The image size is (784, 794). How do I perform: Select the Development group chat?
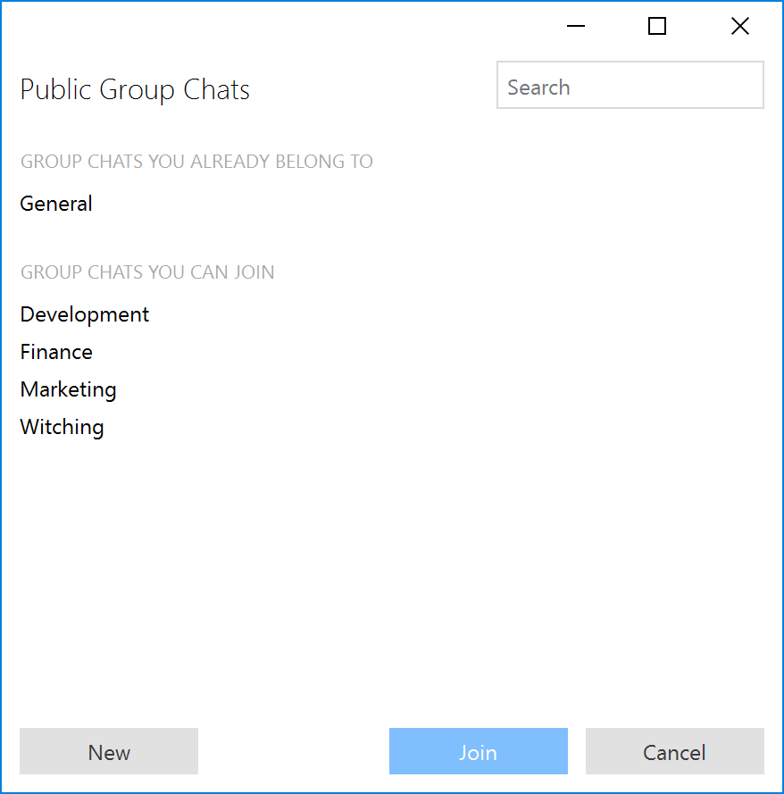pyautogui.click(x=85, y=315)
